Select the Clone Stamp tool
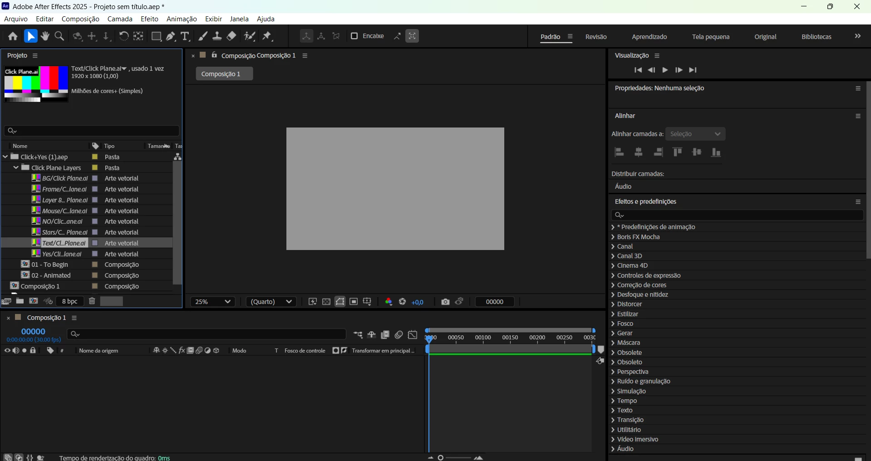The width and height of the screenshot is (871, 461). pyautogui.click(x=217, y=36)
